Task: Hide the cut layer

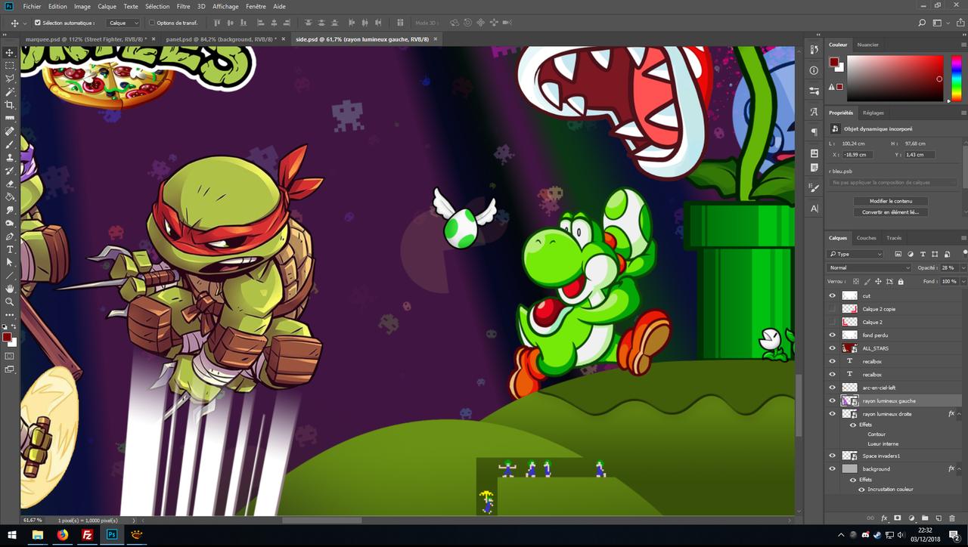Action: 833,296
